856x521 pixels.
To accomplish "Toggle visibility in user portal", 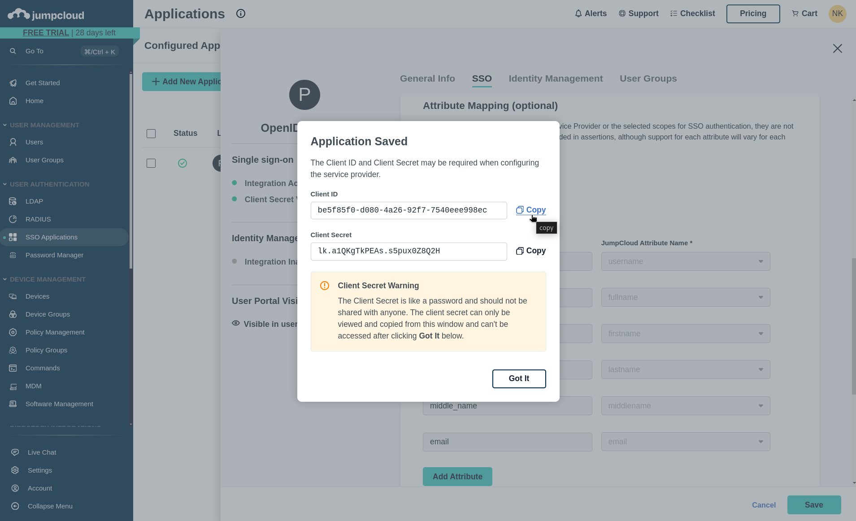I will point(236,323).
